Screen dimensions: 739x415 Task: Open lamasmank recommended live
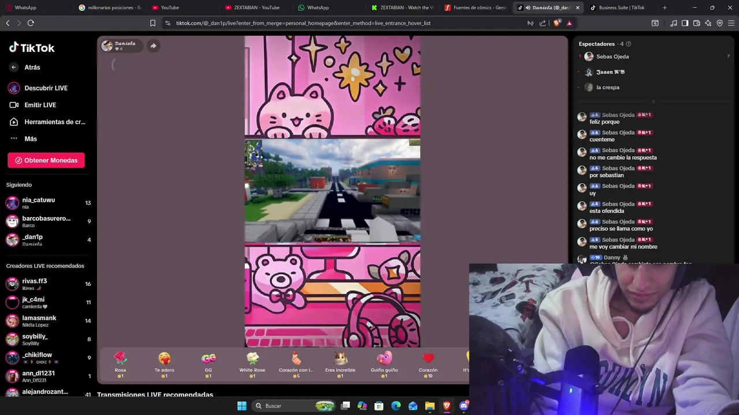(47, 321)
